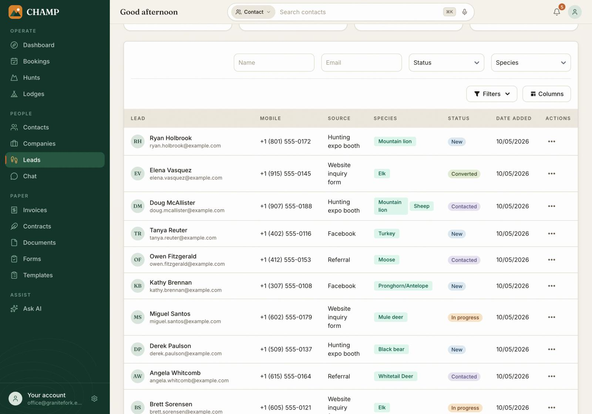
Task: Open the Filters dropdown
Action: pos(492,94)
